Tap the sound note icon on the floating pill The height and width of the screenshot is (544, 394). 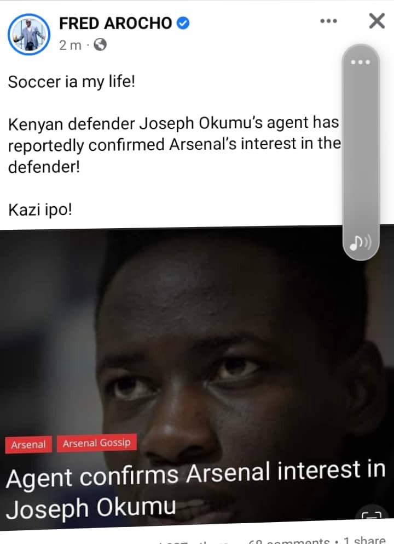[361, 242]
